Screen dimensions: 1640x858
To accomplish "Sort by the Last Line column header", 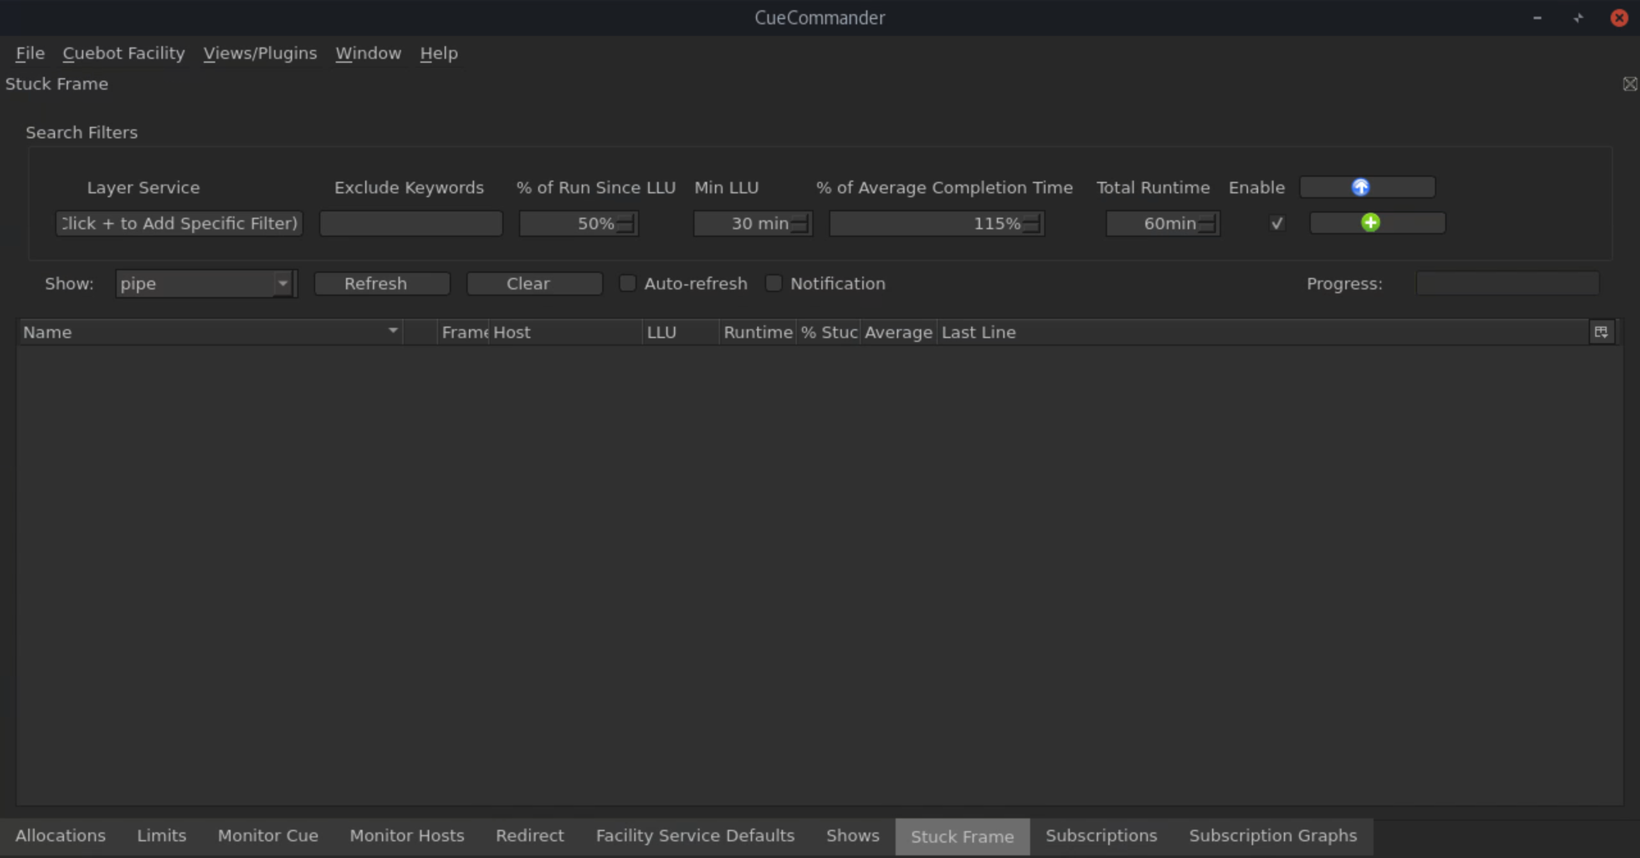I will pos(1262,332).
